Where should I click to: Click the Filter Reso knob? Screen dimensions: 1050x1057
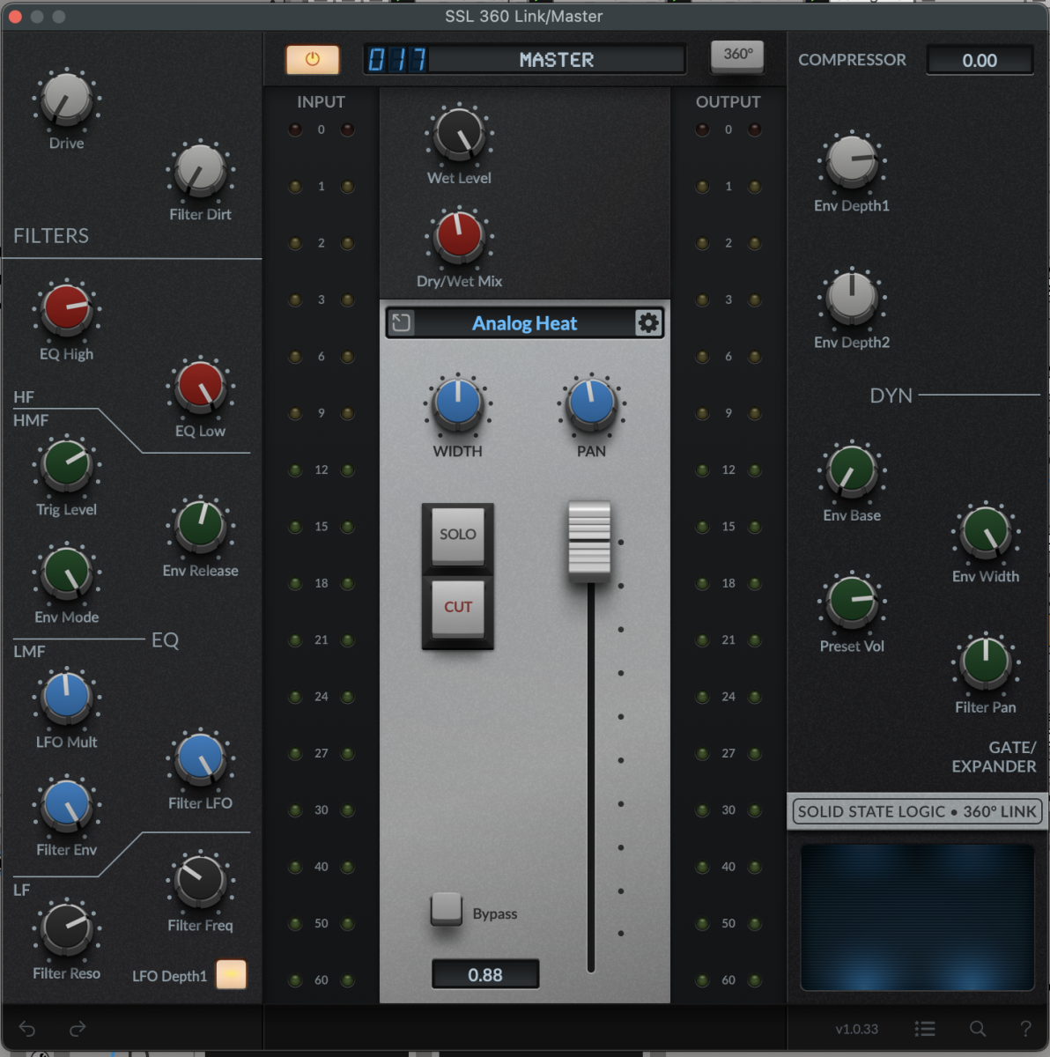67,930
